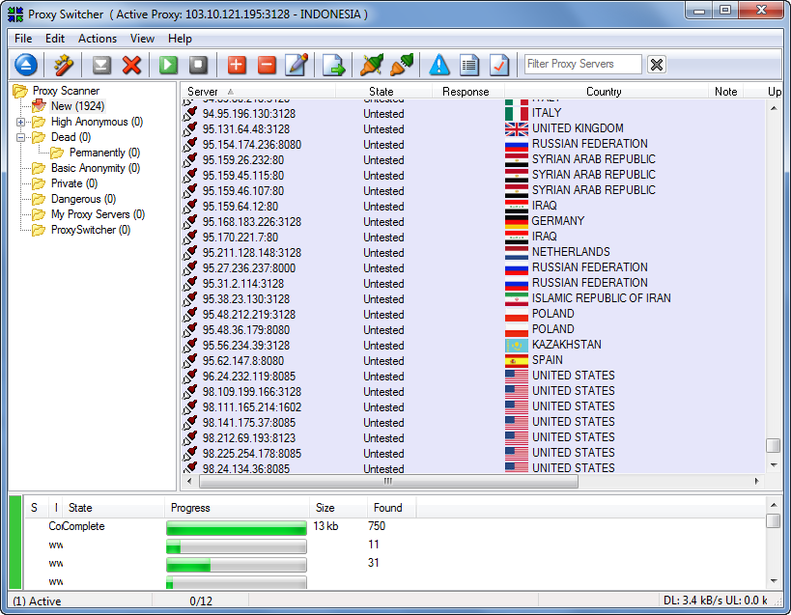Screen dimensions: 791x615
Task: Click the blue eject proxy toolbar icon
Action: [x=26, y=65]
